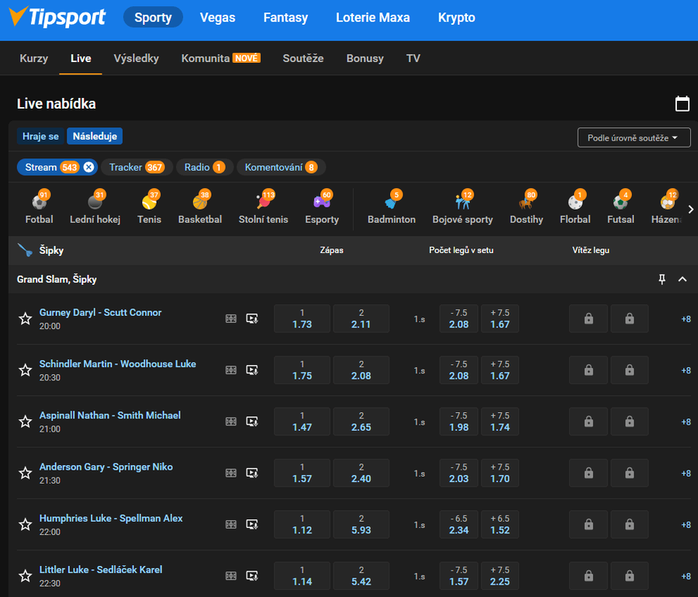698x597 pixels.
Task: Open the Vegas section in top menu
Action: tap(218, 17)
